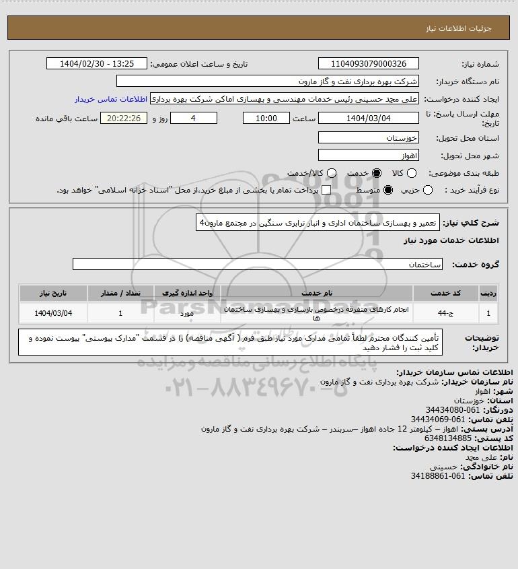Click the استان محل تحویل field خوزستان
The width and height of the screenshot is (518, 569).
click(368, 137)
